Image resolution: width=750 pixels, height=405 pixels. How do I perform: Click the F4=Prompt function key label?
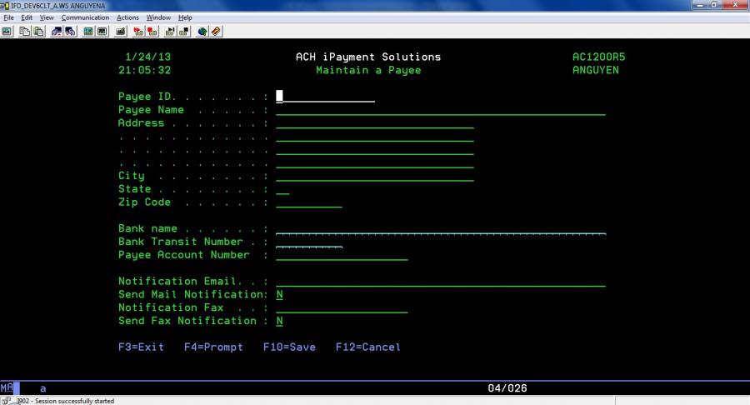[213, 347]
